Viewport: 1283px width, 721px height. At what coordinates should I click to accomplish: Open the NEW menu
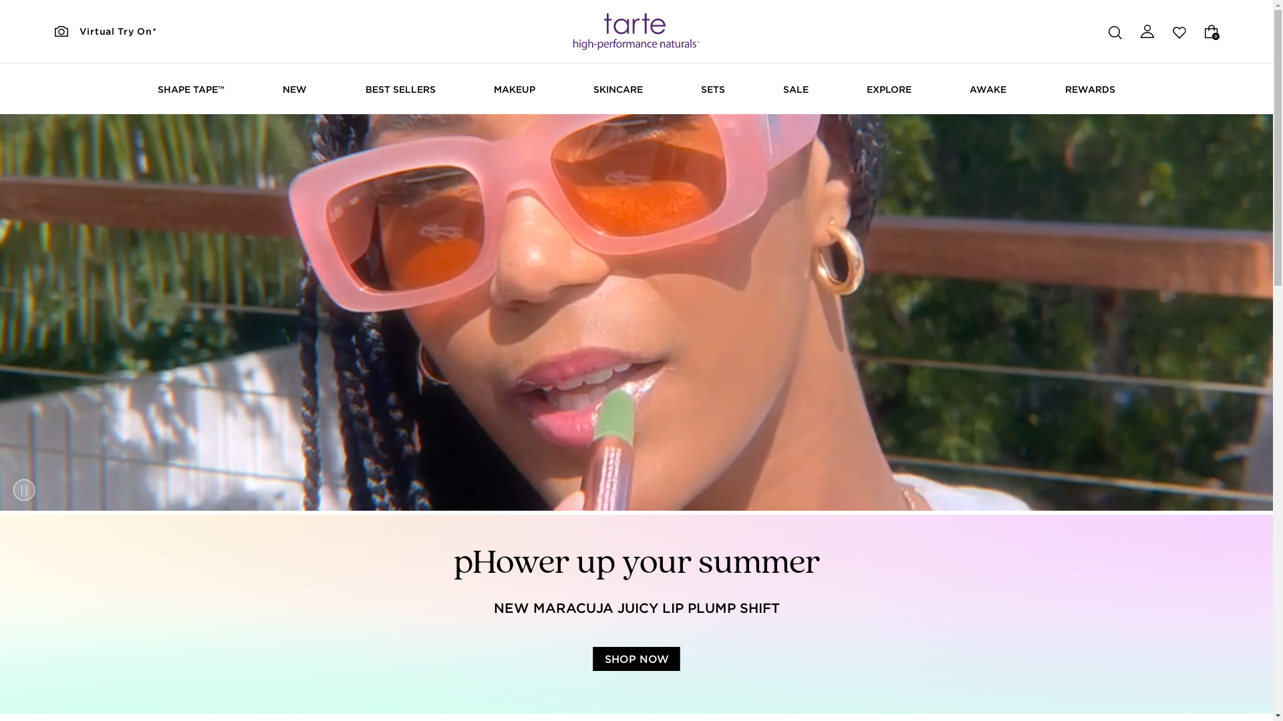pos(294,89)
